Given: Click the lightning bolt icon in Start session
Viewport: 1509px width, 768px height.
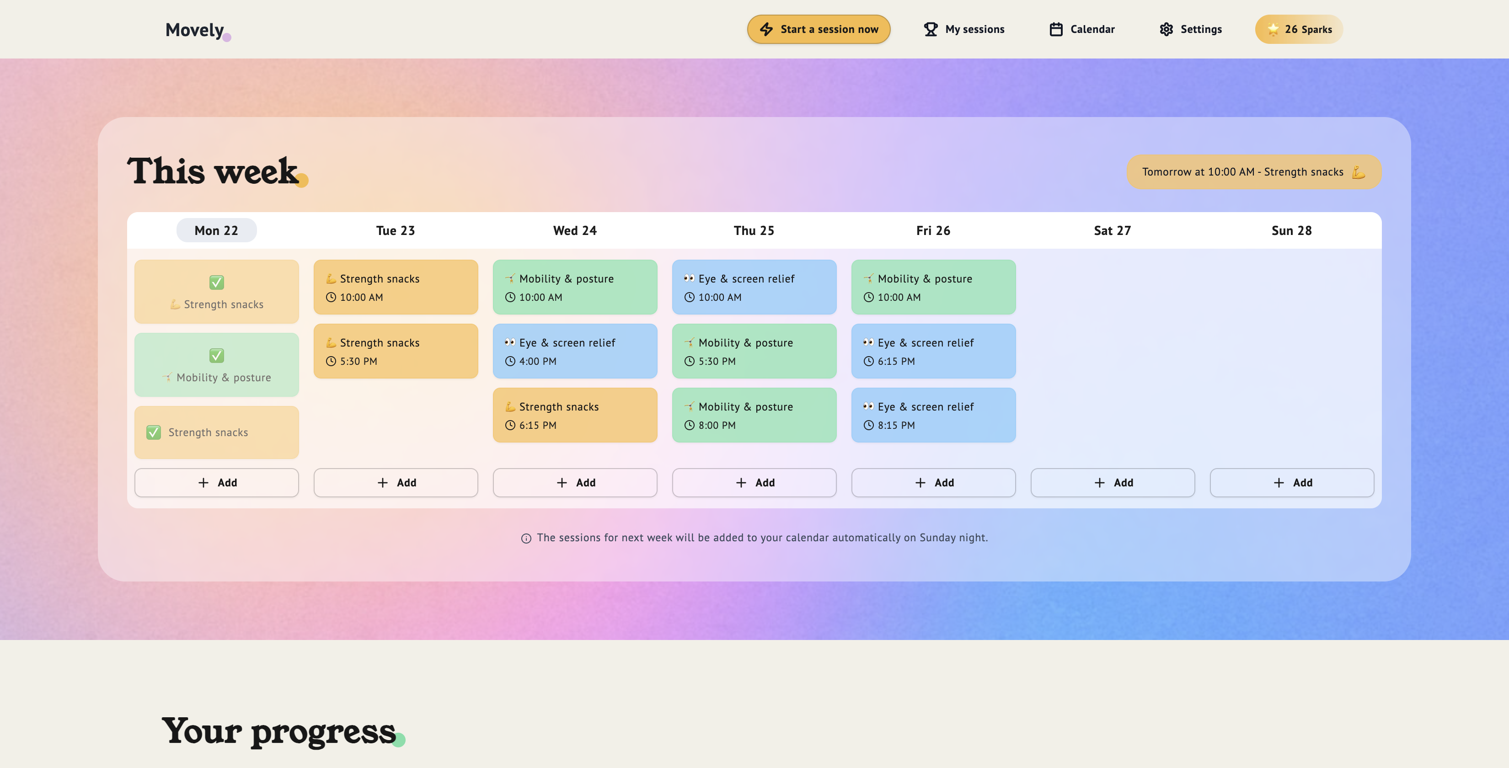Looking at the screenshot, I should tap(766, 29).
